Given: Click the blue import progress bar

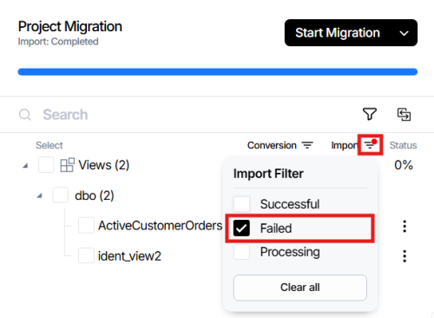Looking at the screenshot, I should click(x=218, y=72).
